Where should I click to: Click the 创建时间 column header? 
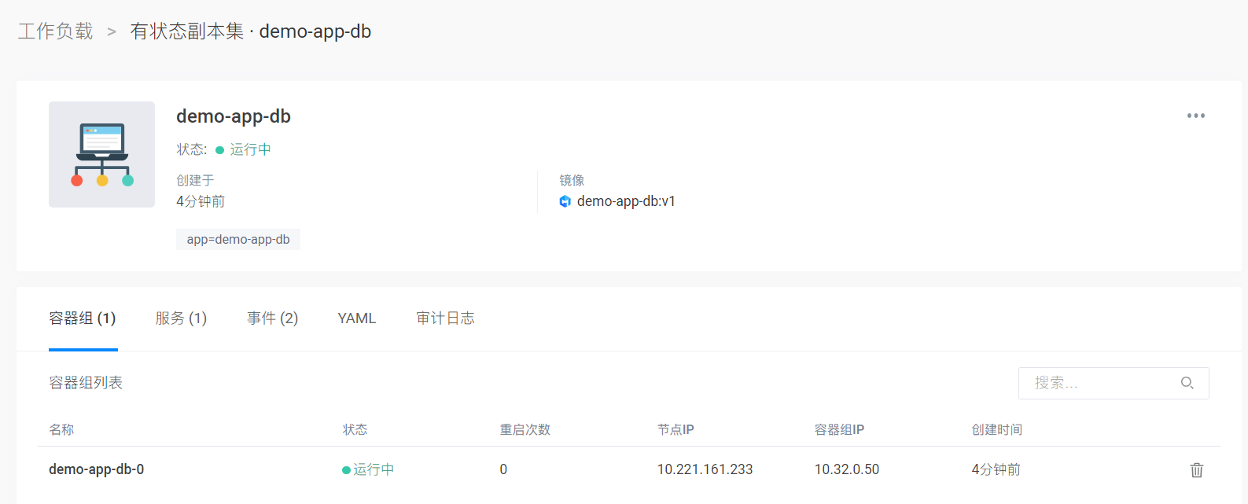click(996, 429)
